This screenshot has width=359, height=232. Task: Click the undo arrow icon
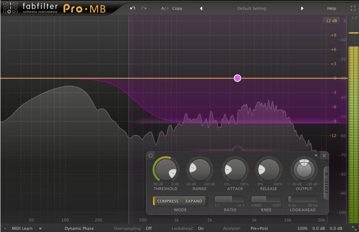pyautogui.click(x=133, y=8)
